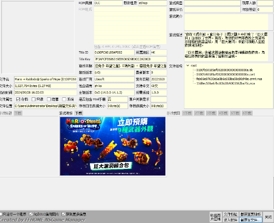Click the 截屏至文件... button
This screenshot has width=274, height=223.
pyautogui.click(x=251, y=220)
